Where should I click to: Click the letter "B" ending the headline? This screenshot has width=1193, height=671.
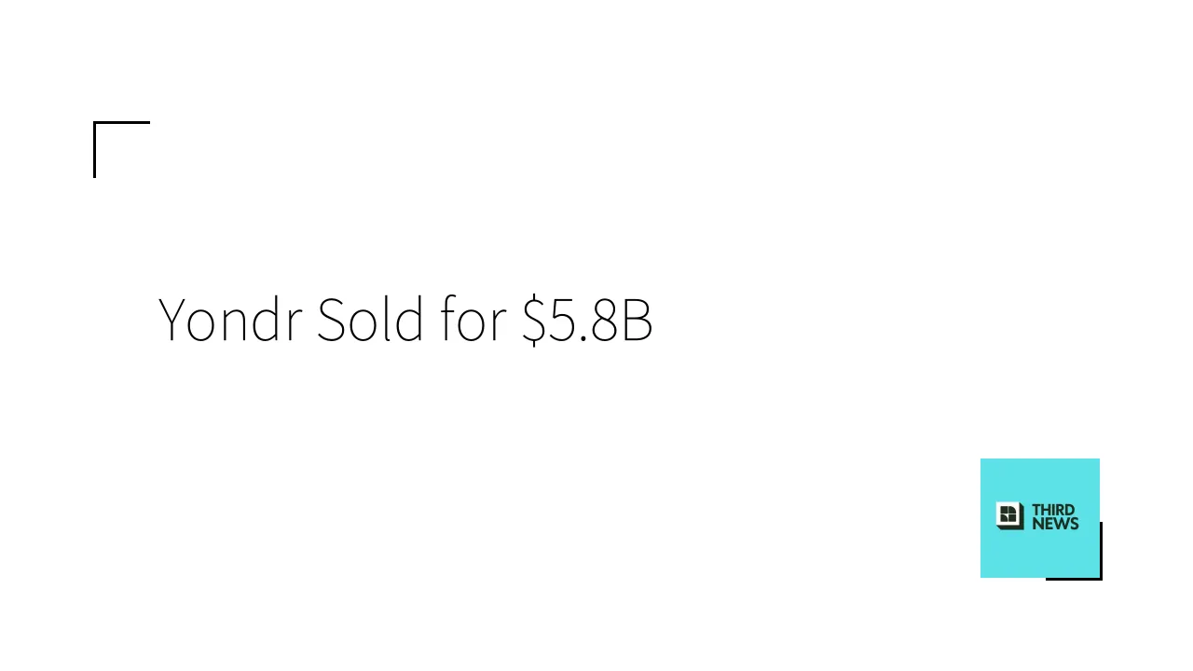coord(638,320)
